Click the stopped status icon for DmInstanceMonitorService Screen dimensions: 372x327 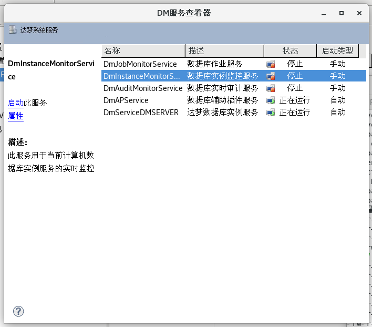(271, 76)
